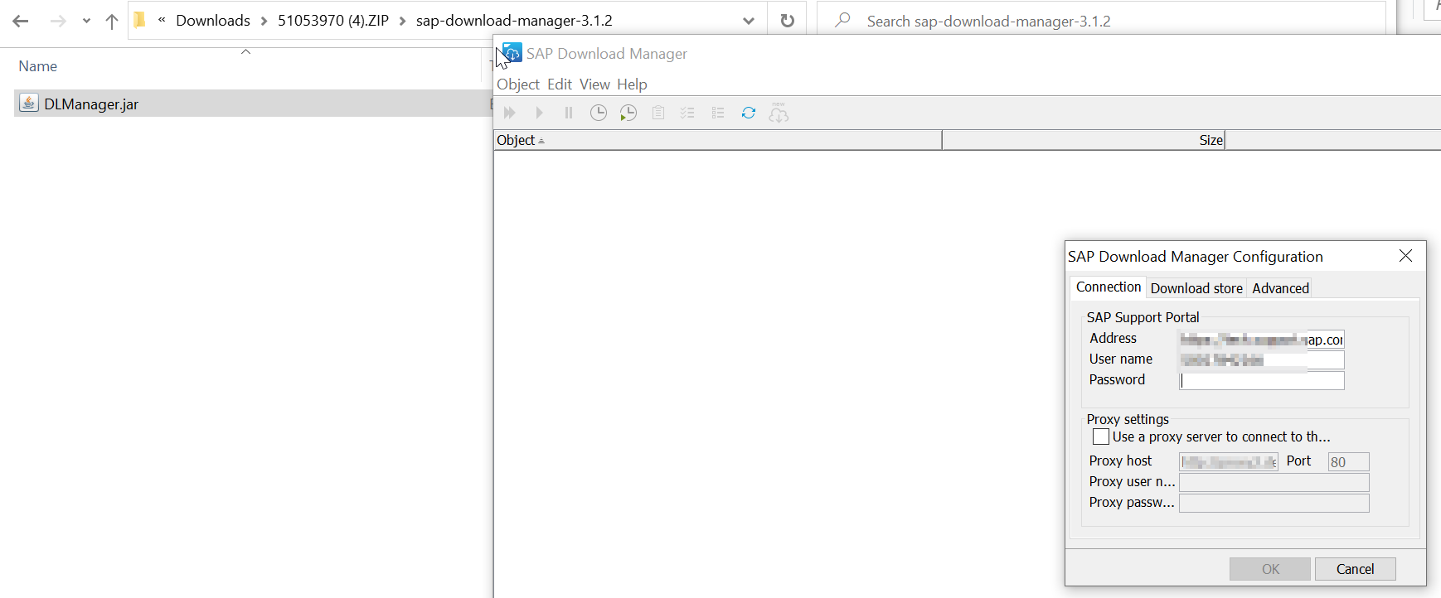Viewport: 1441px width, 598px height.
Task: Open the View menu
Action: [x=594, y=84]
